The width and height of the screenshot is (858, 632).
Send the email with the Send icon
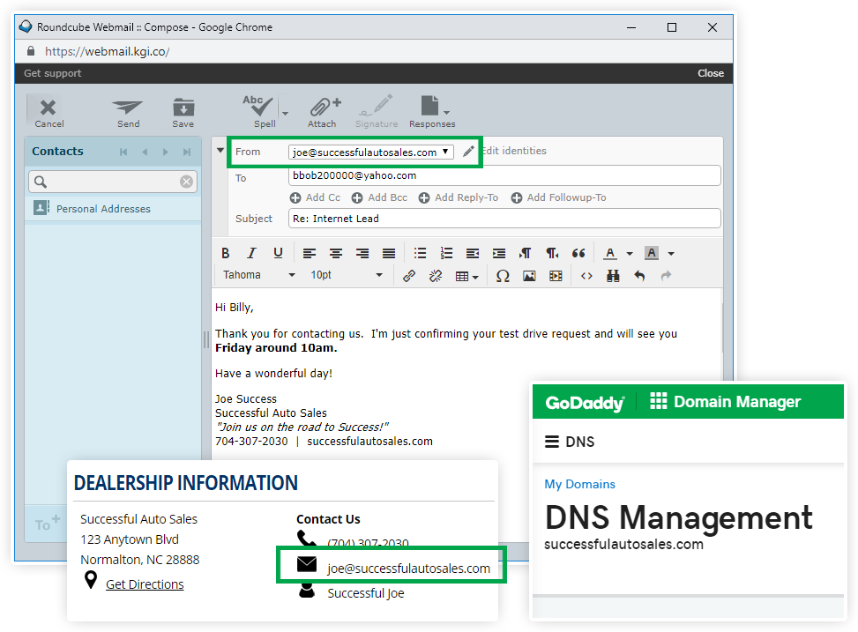click(128, 113)
